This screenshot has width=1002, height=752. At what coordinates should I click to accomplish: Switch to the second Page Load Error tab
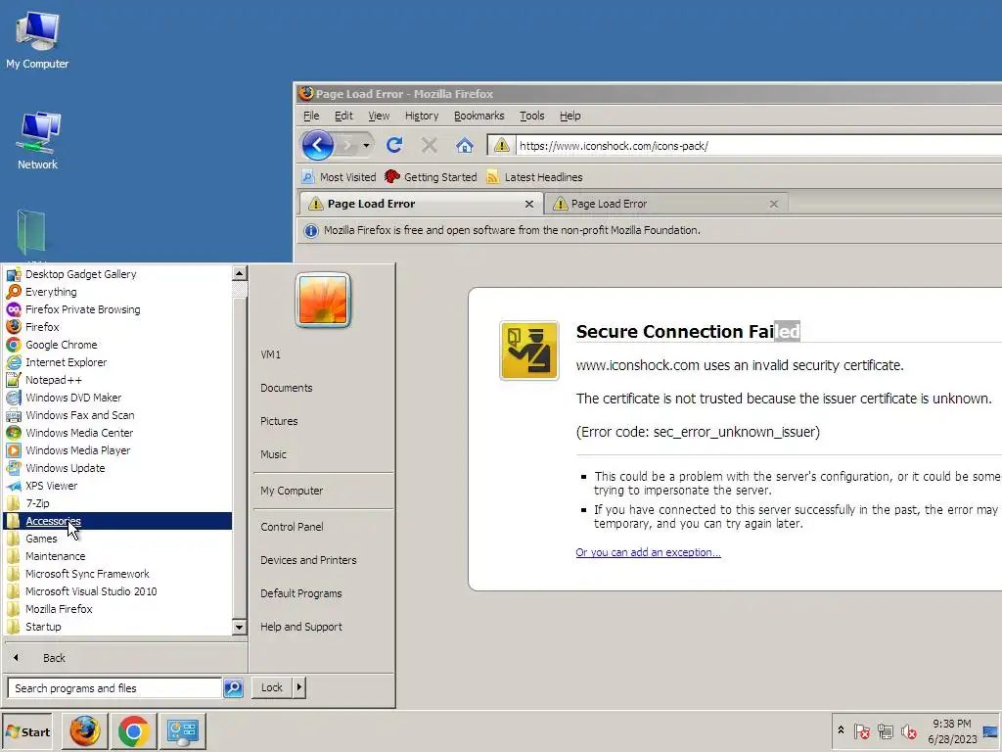[x=665, y=204]
